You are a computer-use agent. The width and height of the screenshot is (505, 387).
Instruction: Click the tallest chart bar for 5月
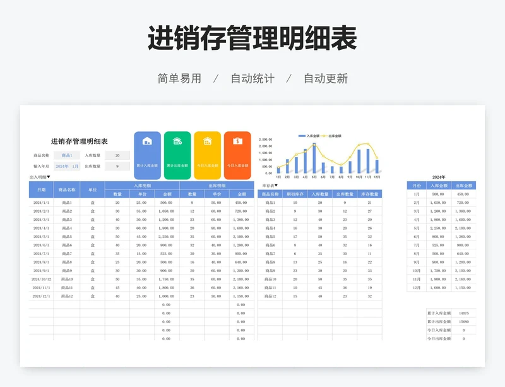[x=314, y=158]
